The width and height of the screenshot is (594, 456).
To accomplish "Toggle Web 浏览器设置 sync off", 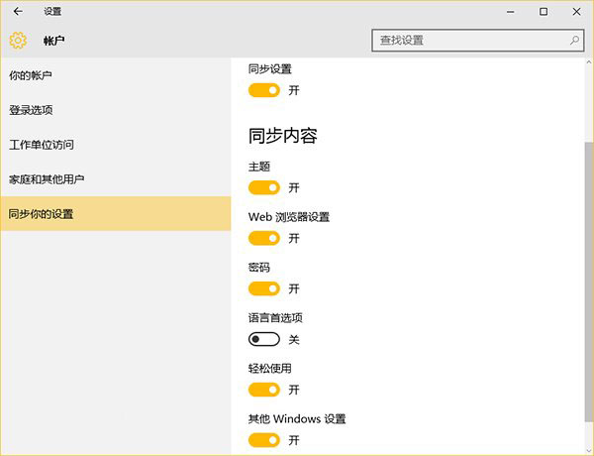I will 264,238.
